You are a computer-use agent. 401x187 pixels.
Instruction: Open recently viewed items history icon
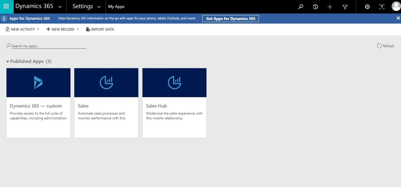315,7
